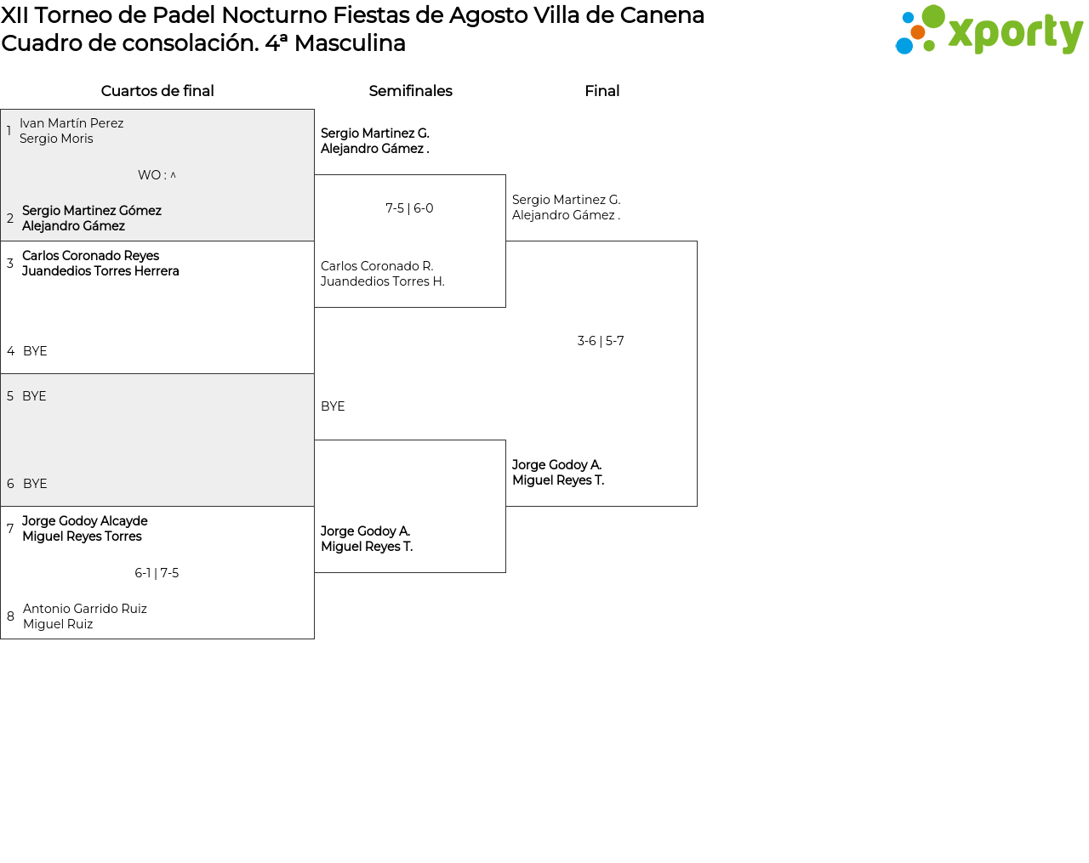Screen dimensions: 1089x863
Task: Click the 7-5 | 6-0 semifinal score
Action: [x=409, y=208]
